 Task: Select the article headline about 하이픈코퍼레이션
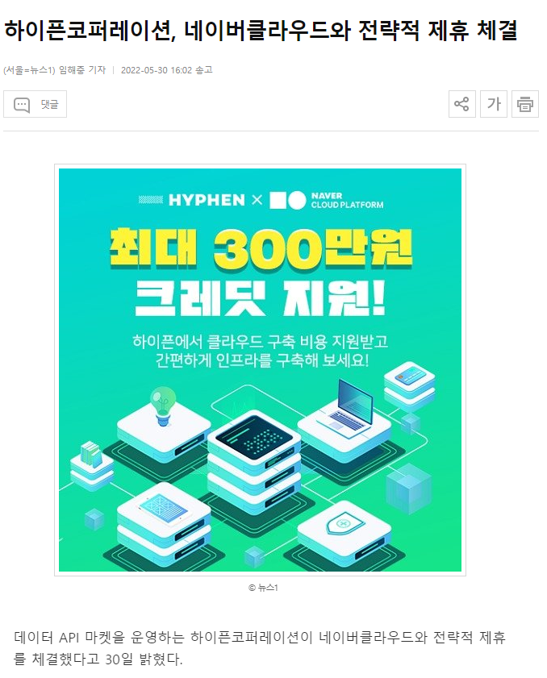tap(261, 31)
